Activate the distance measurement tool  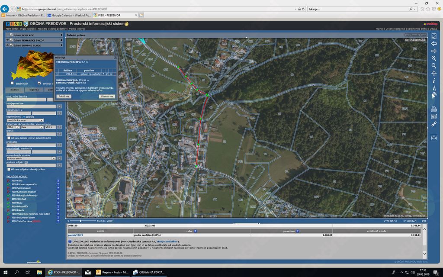click(434, 138)
